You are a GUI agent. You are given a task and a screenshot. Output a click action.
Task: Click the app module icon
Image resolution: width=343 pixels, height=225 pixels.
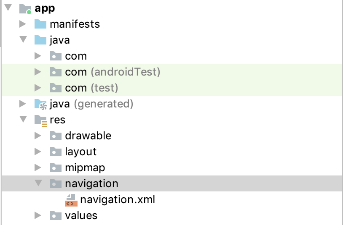pos(26,8)
